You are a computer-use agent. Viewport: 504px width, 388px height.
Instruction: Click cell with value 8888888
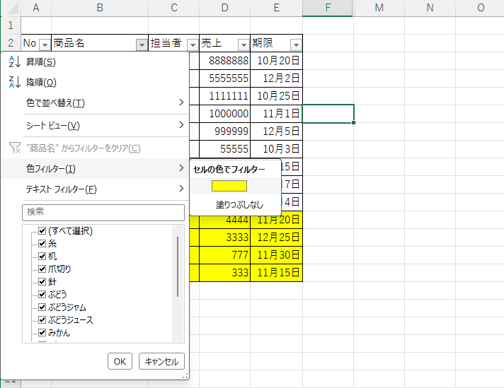point(224,61)
